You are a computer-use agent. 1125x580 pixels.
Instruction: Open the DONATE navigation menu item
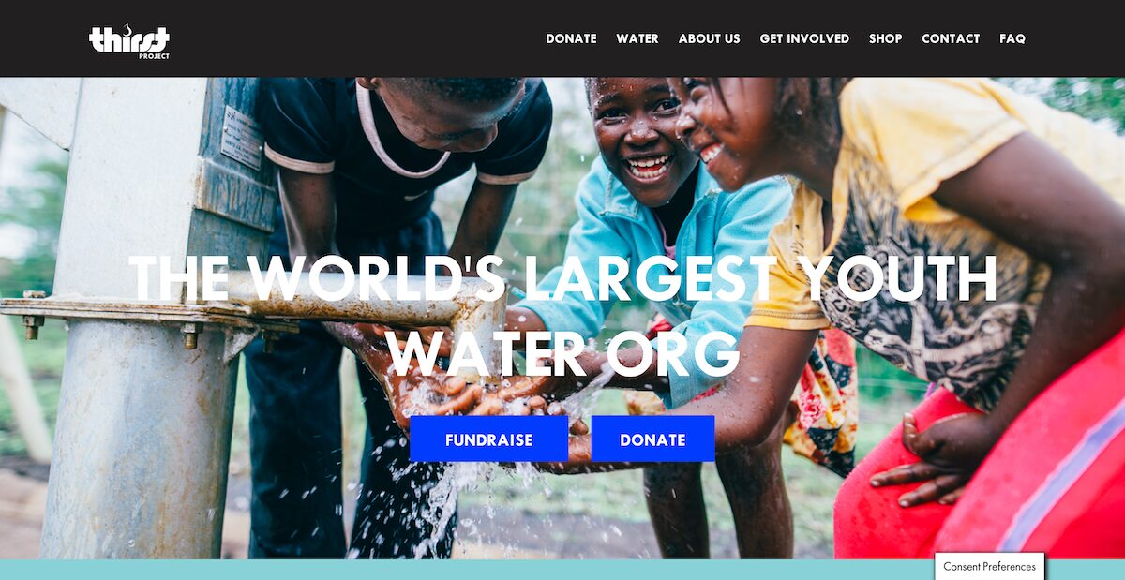click(571, 38)
